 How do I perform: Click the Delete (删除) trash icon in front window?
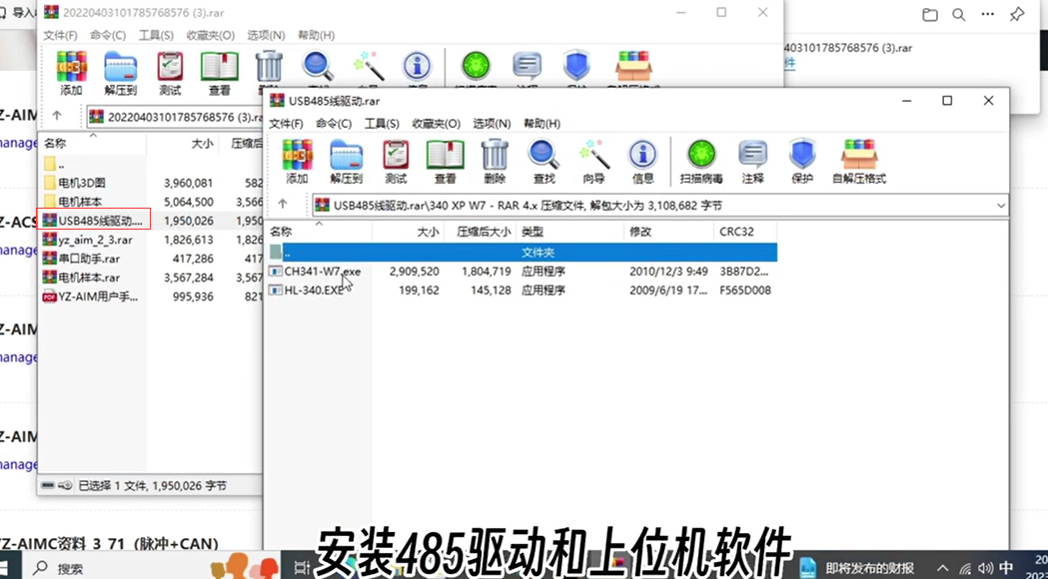click(495, 161)
